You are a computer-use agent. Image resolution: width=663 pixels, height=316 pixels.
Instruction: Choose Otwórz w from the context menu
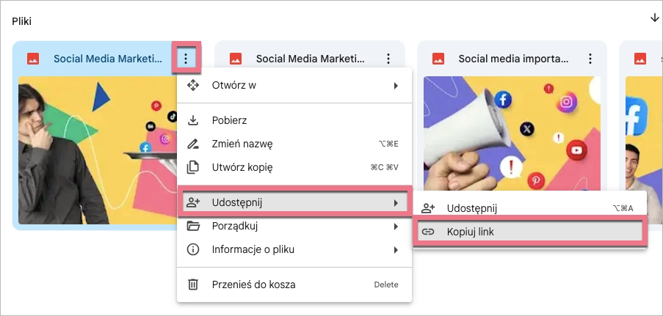coord(294,85)
